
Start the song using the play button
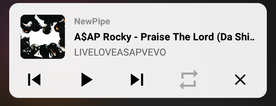pos(87,80)
